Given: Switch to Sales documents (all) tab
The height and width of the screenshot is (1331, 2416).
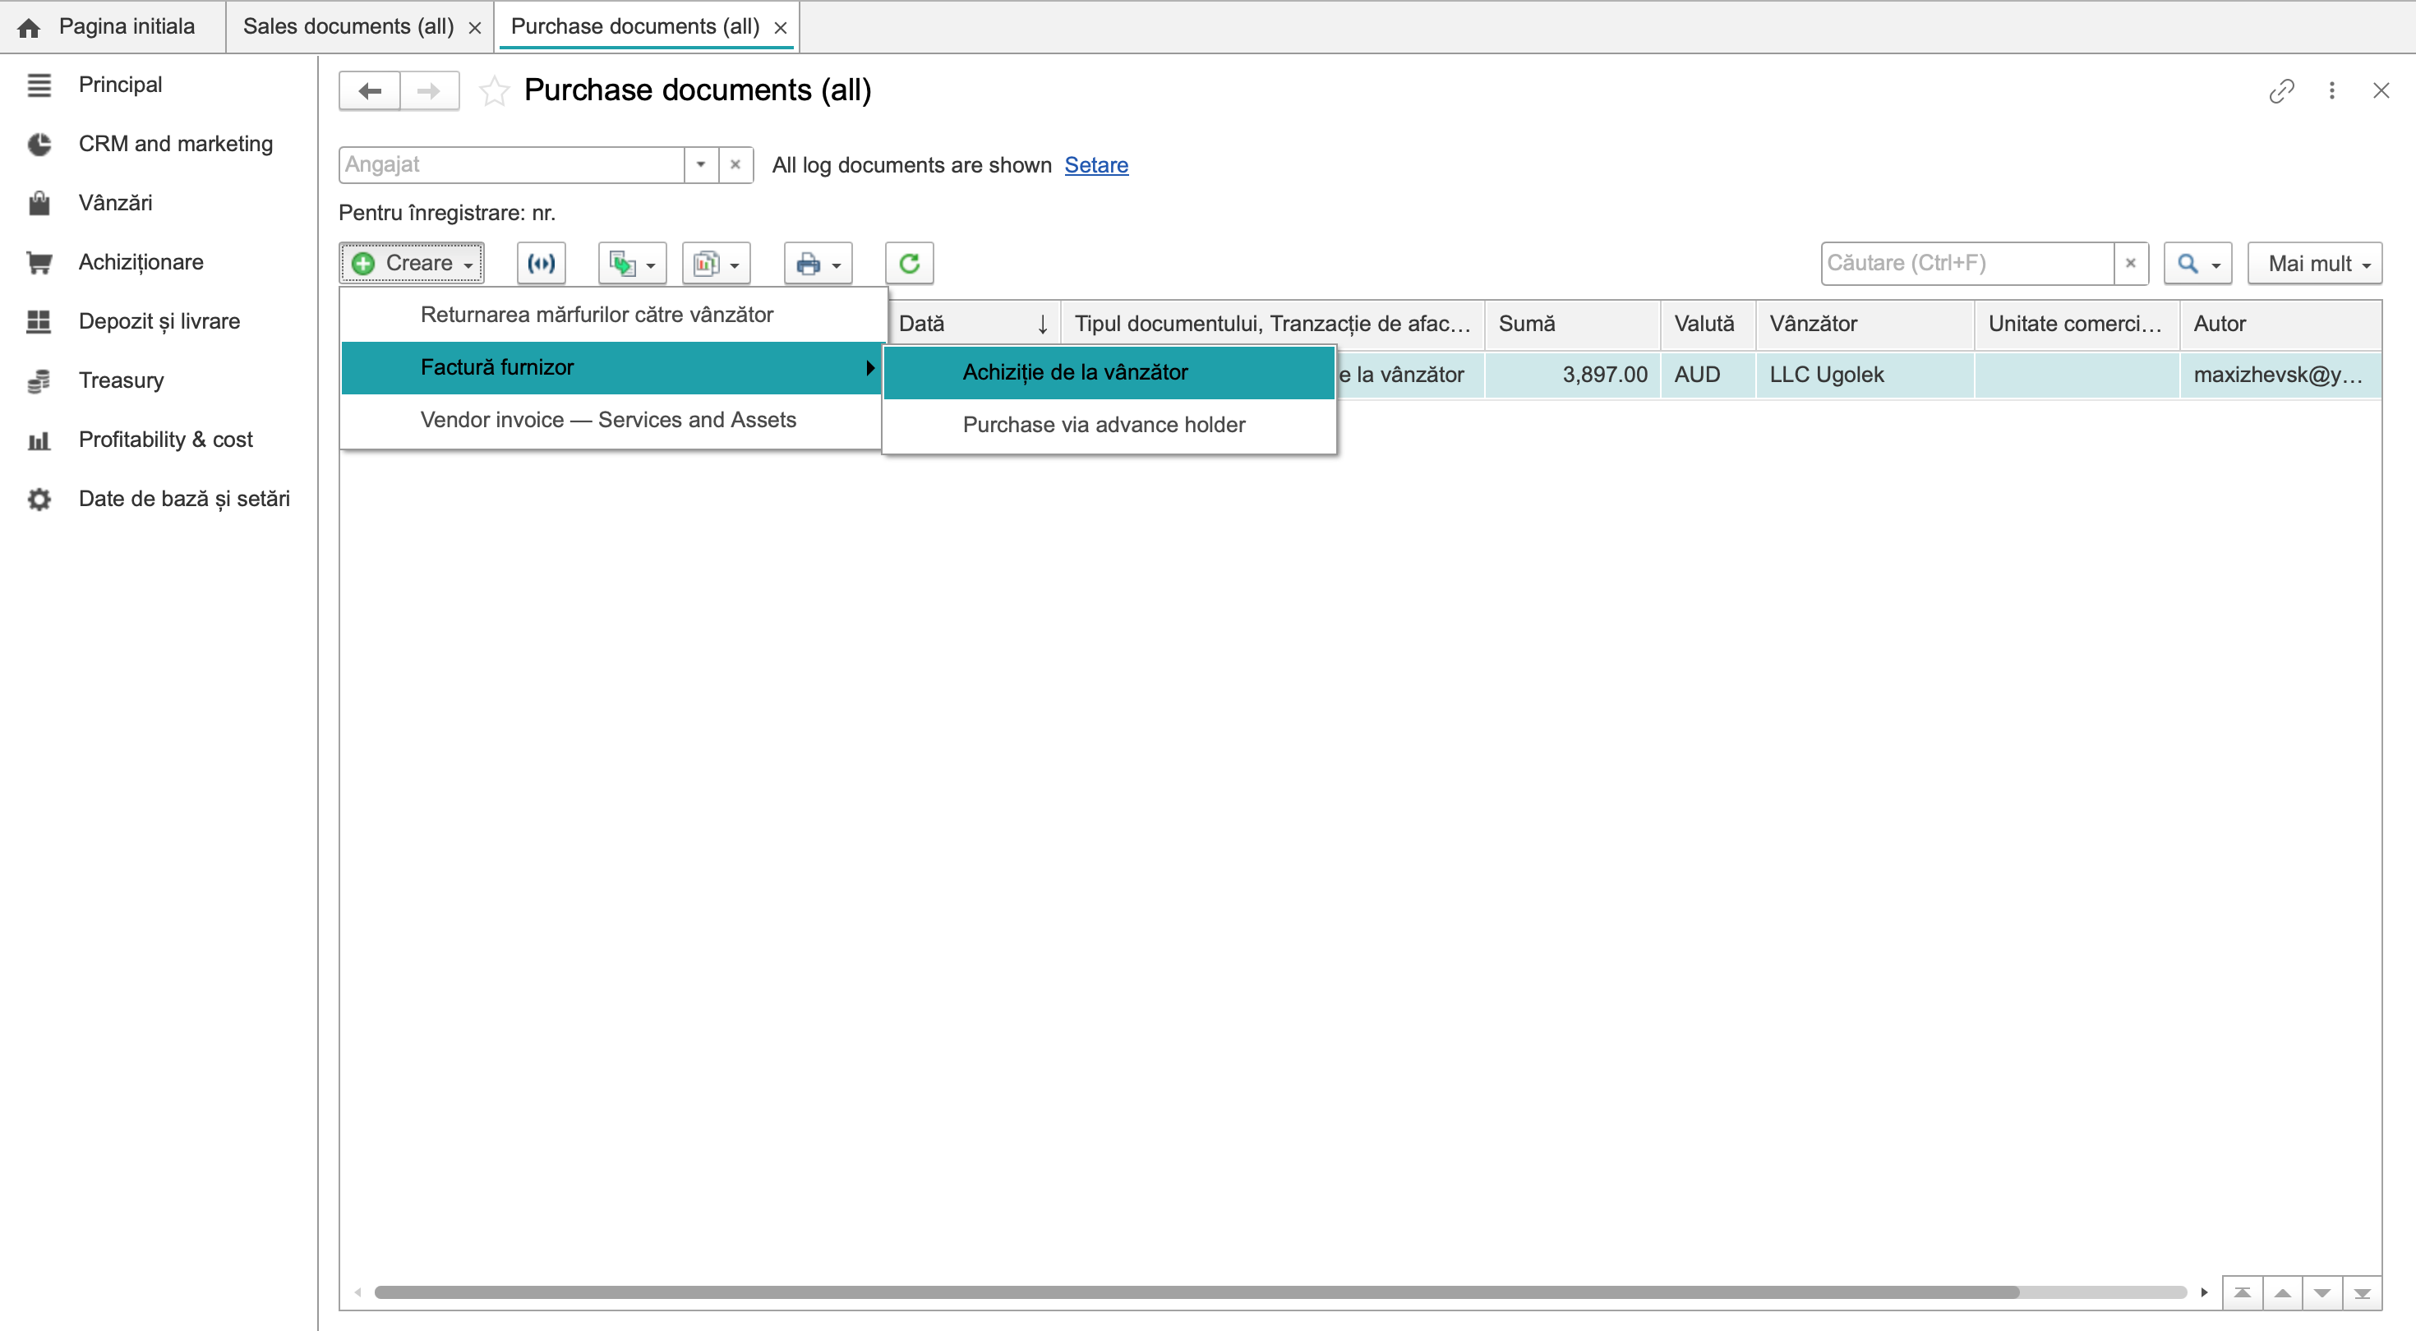Looking at the screenshot, I should (x=348, y=26).
